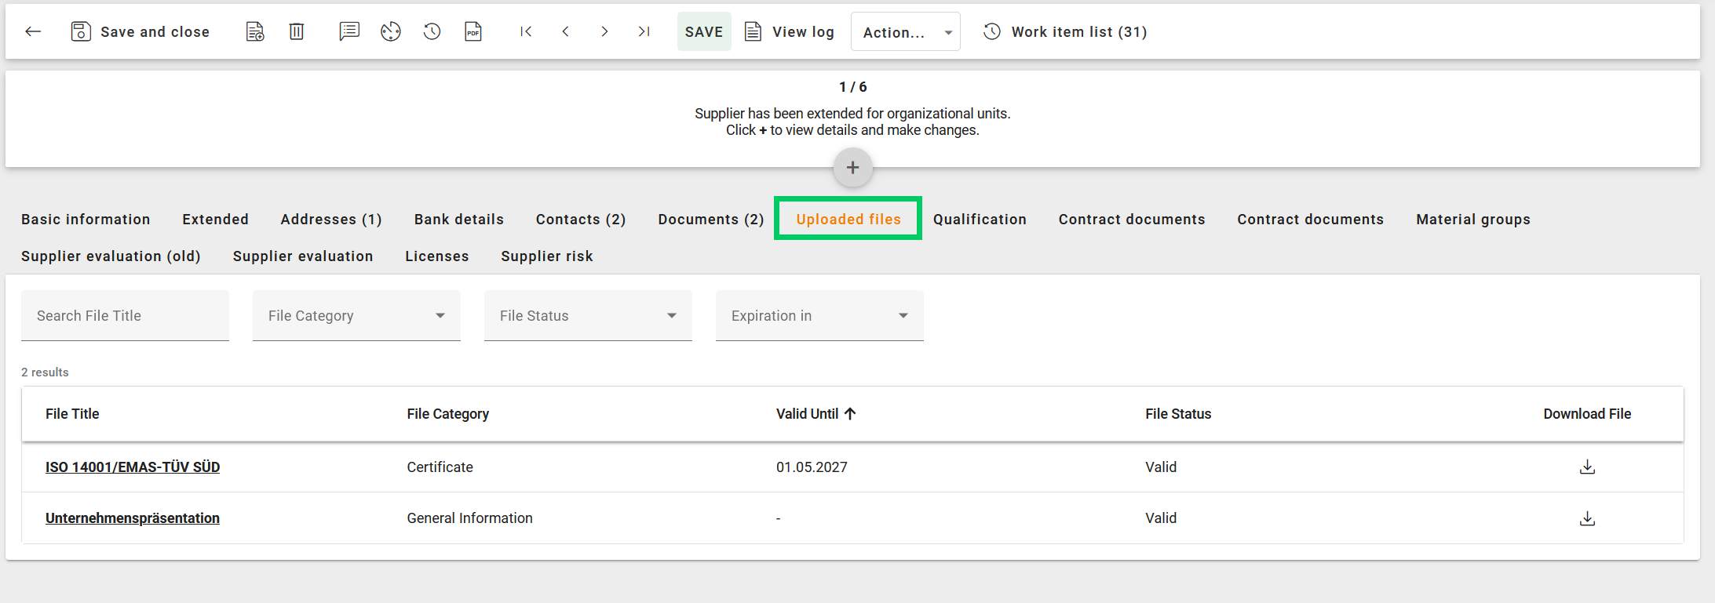
Task: Click the trash delete icon
Action: click(297, 31)
